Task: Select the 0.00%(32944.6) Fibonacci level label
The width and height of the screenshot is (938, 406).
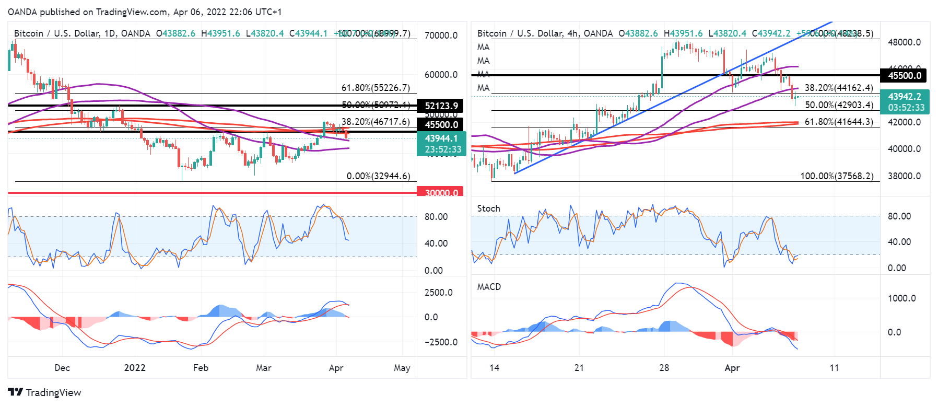Action: tap(378, 176)
